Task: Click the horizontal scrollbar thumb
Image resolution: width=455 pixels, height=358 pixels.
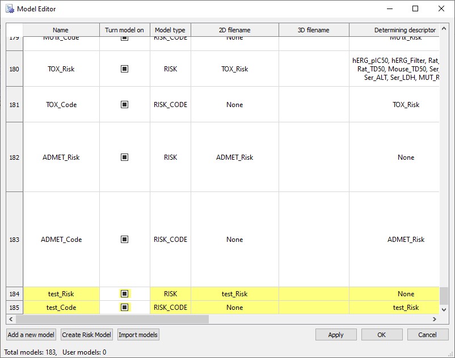Action: coord(112,319)
